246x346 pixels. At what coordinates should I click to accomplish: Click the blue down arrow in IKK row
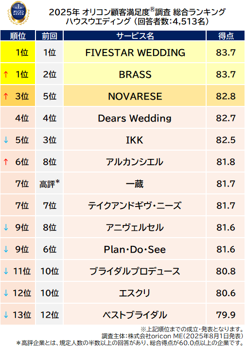pos(6,140)
